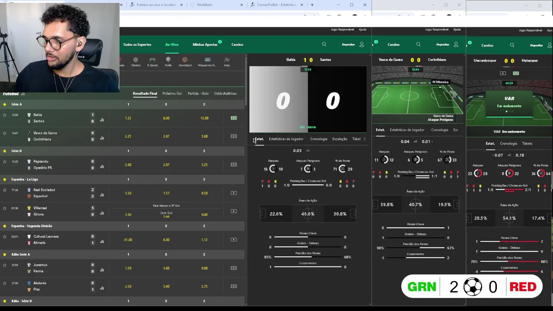Viewport: 553px width, 311px height.
Task: Select Odds Asiáticas market tab
Action: 225,93
